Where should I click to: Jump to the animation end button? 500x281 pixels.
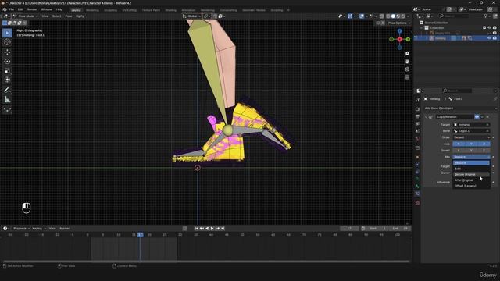223,229
